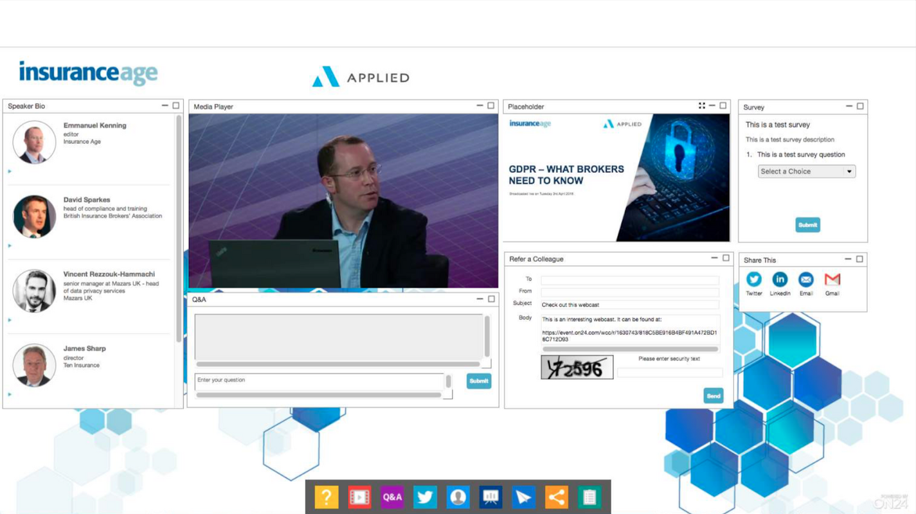Open the Refer a Colleague paper plane icon
The width and height of the screenshot is (916, 514).
click(523, 496)
